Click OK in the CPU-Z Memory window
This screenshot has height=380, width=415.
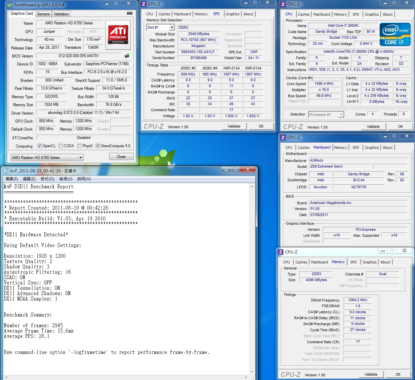398,374
